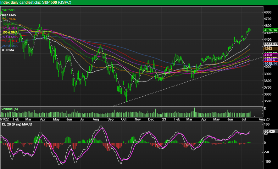Click the Dec date axis label
The image size is (278, 169).
(151, 120)
